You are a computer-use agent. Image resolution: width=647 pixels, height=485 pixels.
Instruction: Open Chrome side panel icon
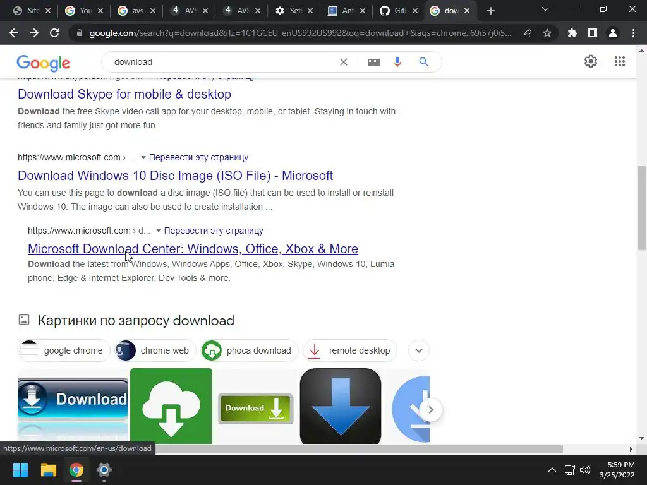tap(593, 33)
